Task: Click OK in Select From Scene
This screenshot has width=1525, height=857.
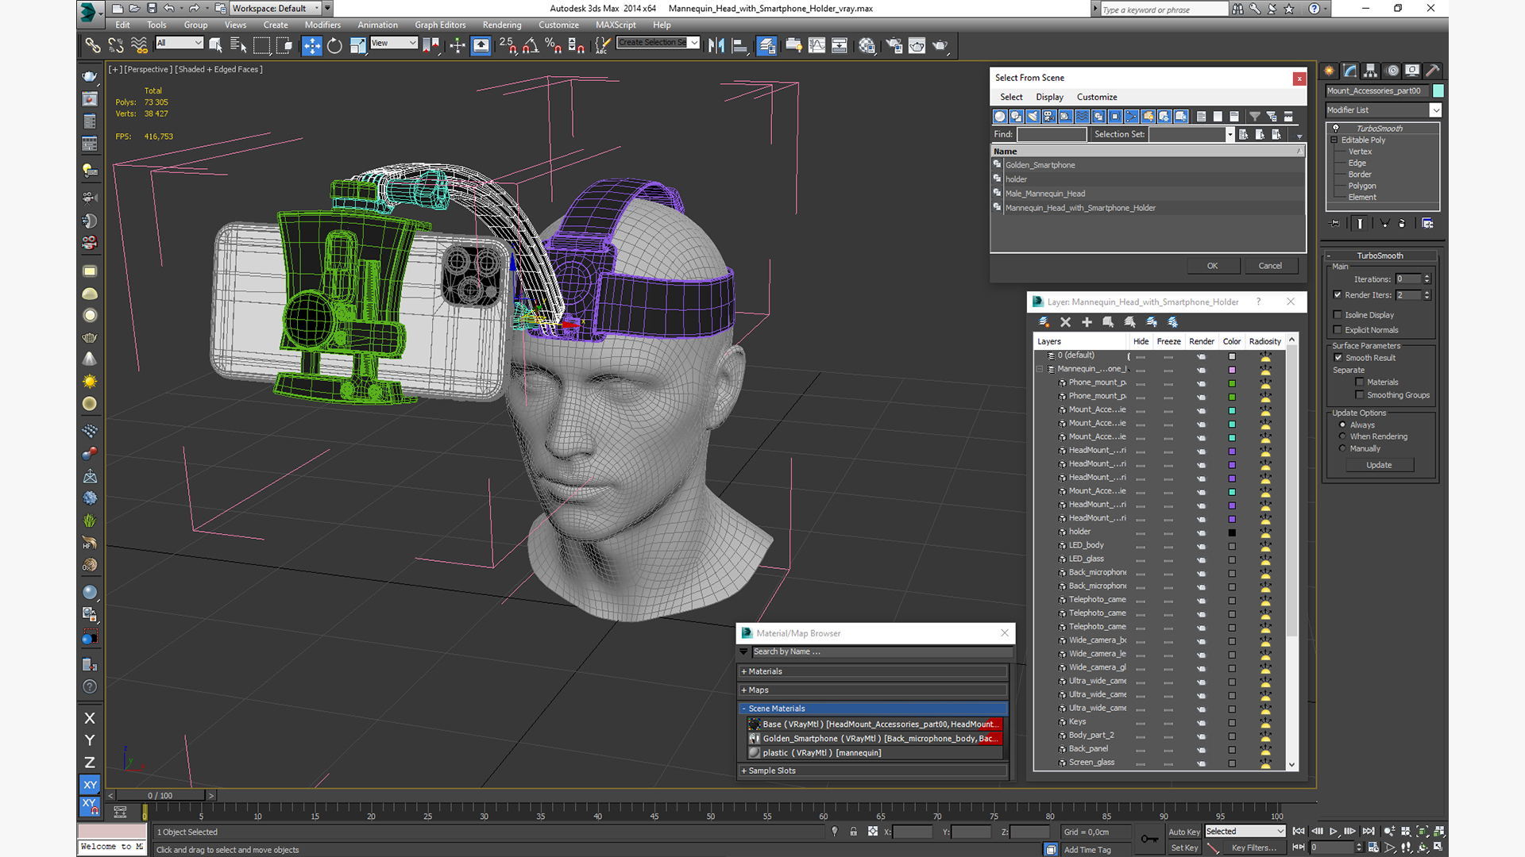Action: click(1212, 266)
